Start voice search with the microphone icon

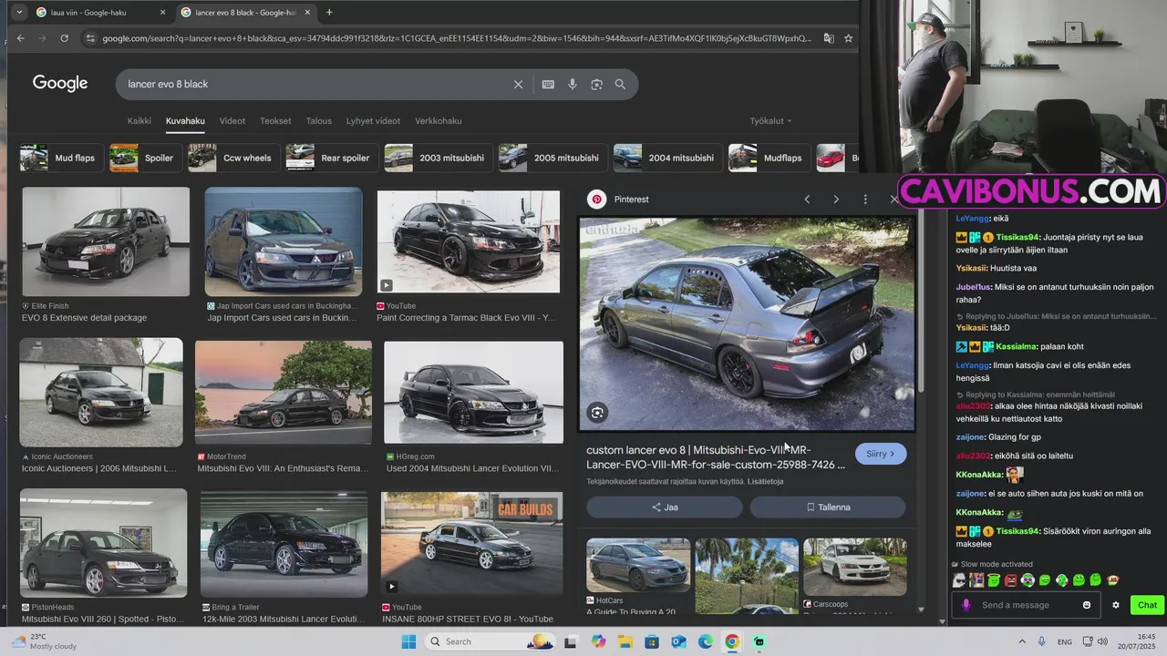point(573,84)
